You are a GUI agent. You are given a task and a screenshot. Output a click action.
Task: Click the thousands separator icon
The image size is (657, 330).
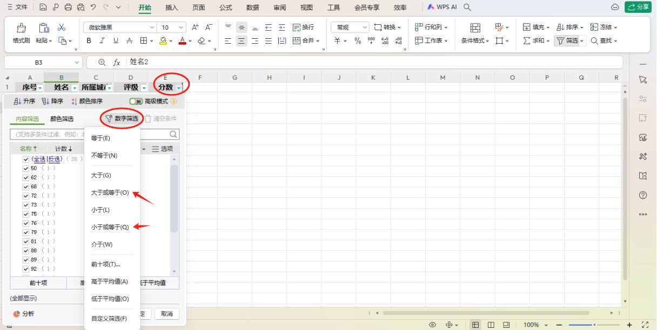[372, 40]
